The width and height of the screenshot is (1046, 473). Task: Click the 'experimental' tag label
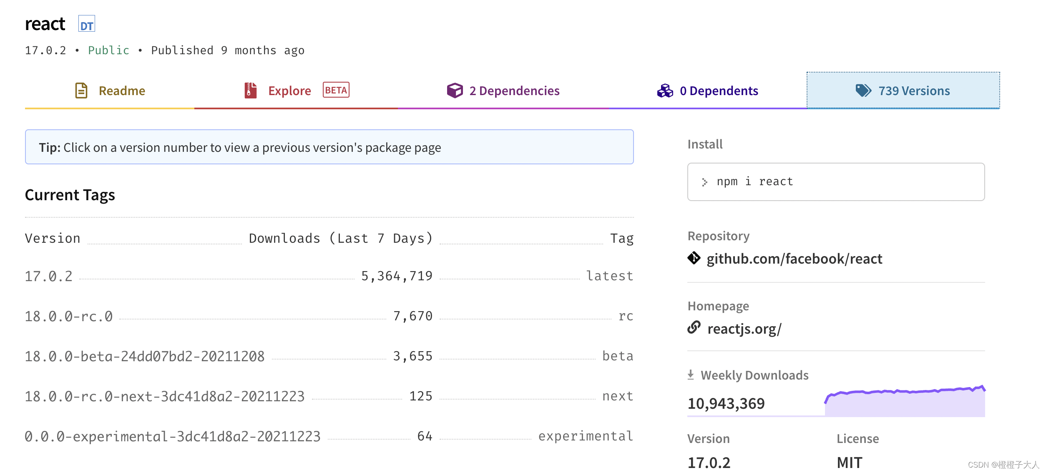[586, 436]
